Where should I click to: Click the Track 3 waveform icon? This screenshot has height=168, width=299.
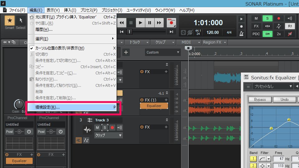coord(87,130)
